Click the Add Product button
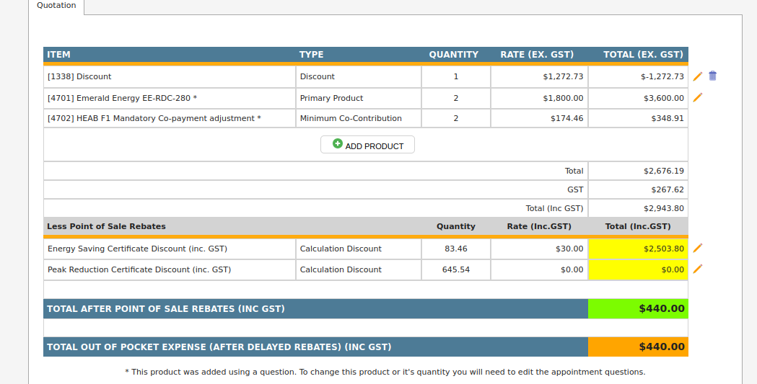This screenshot has width=757, height=384. (x=367, y=145)
